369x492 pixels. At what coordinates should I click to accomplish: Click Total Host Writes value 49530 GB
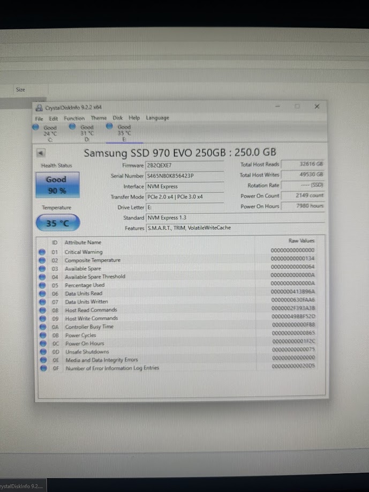pos(303,175)
